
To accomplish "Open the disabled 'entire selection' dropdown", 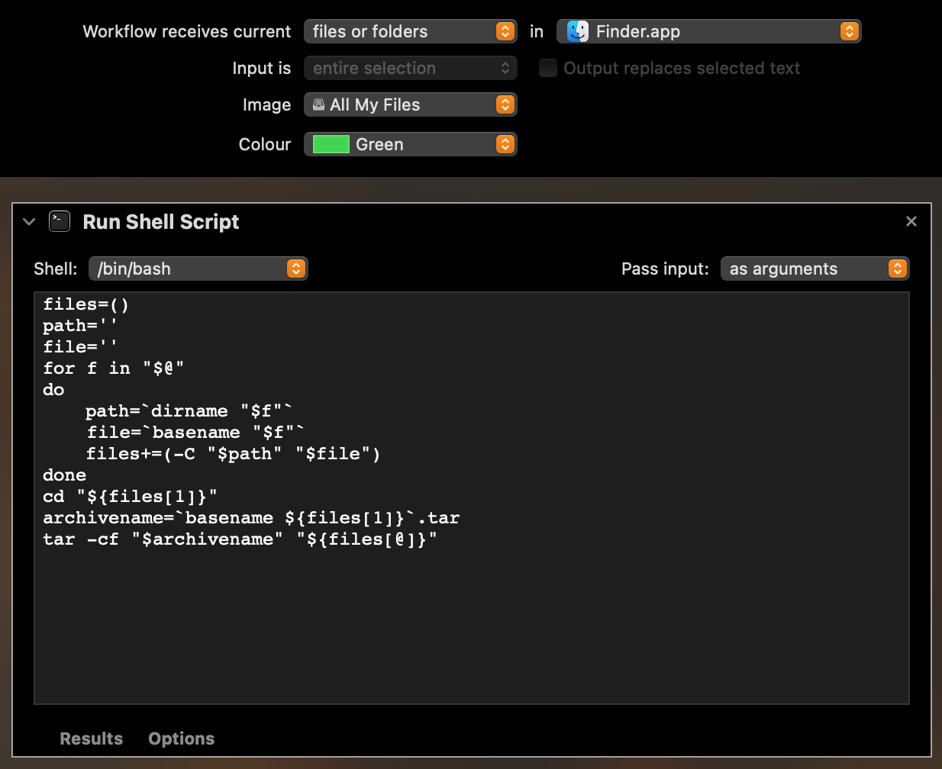I will point(411,68).
